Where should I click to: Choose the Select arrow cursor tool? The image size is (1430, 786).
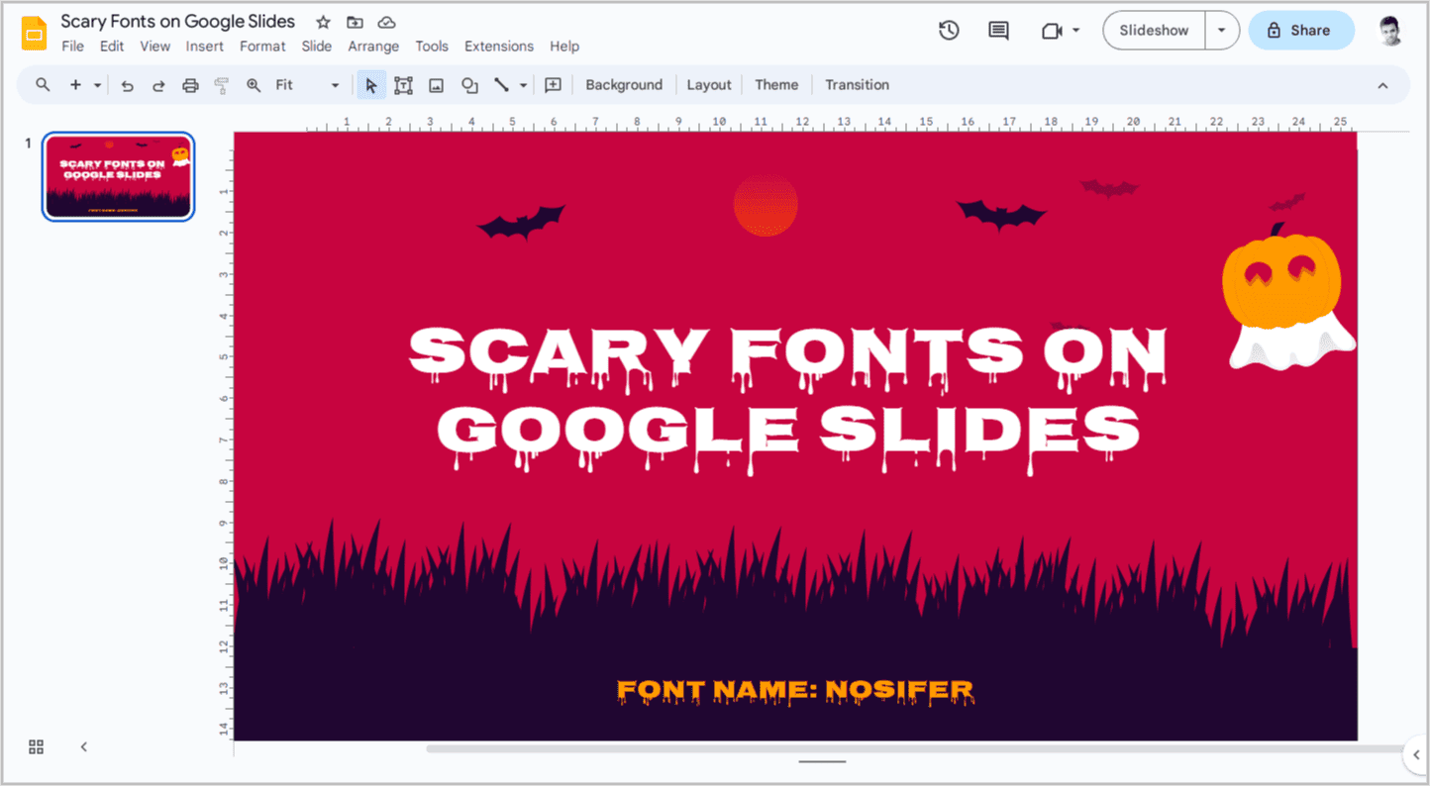point(371,85)
